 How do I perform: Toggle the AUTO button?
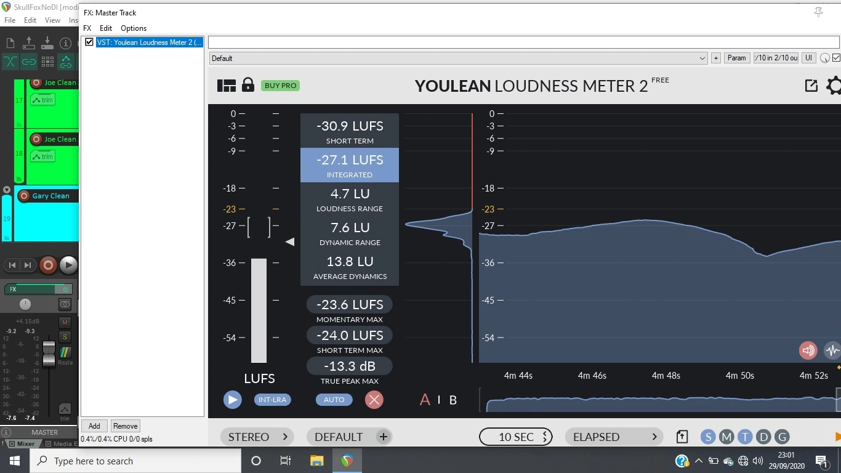point(334,400)
